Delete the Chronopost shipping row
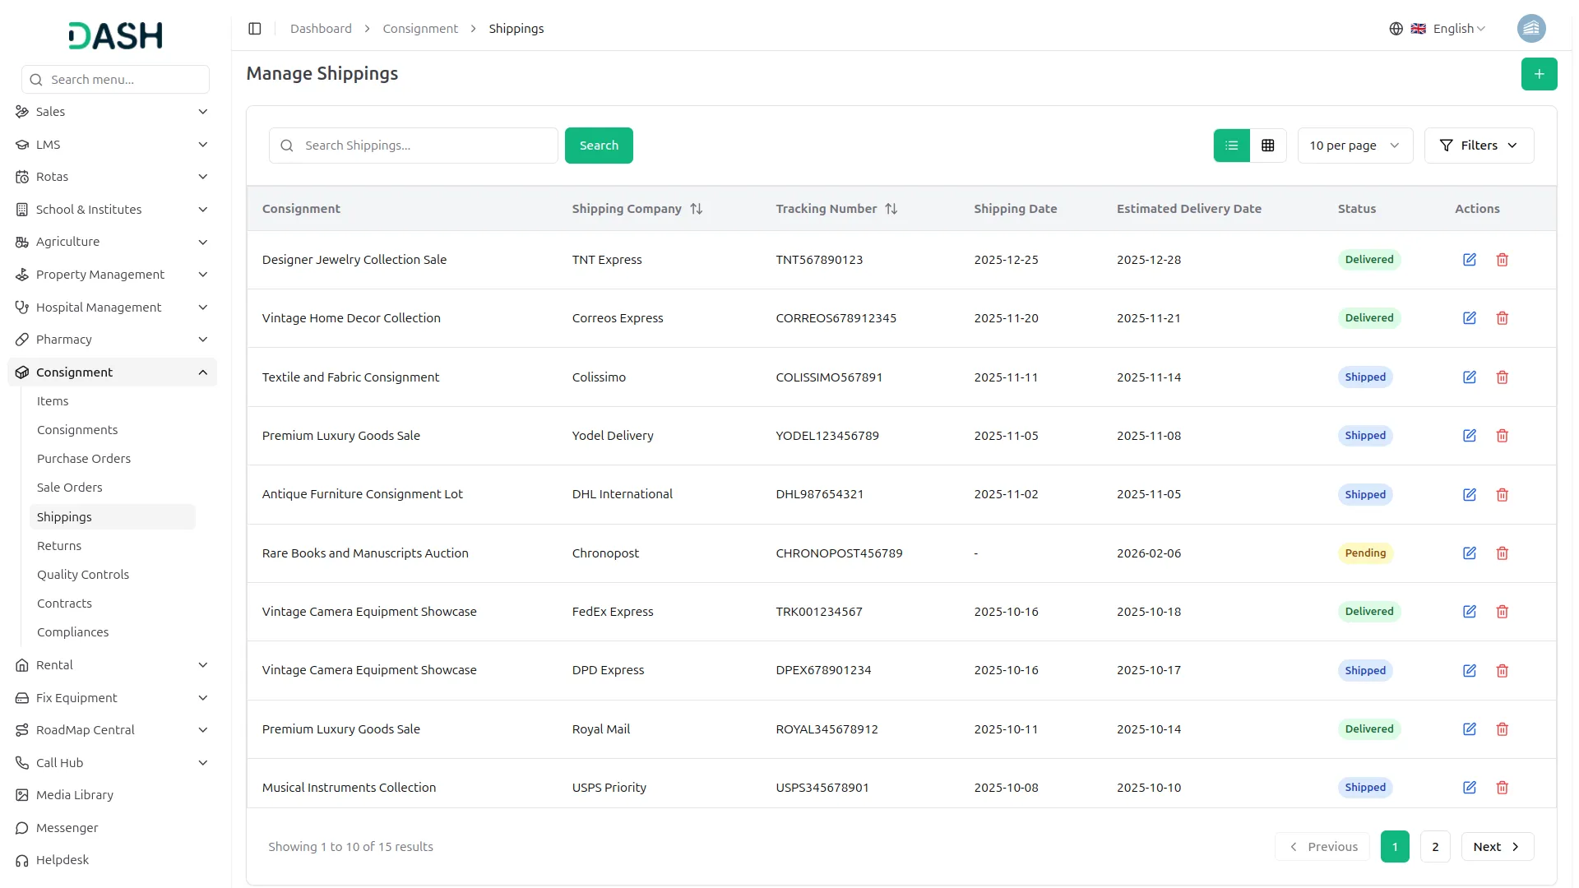1579x888 pixels. 1502,553
